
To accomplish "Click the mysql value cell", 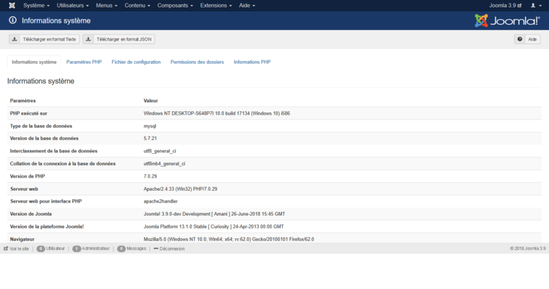I will tap(150, 126).
